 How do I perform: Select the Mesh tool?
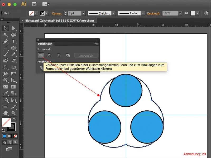[x=6, y=87]
